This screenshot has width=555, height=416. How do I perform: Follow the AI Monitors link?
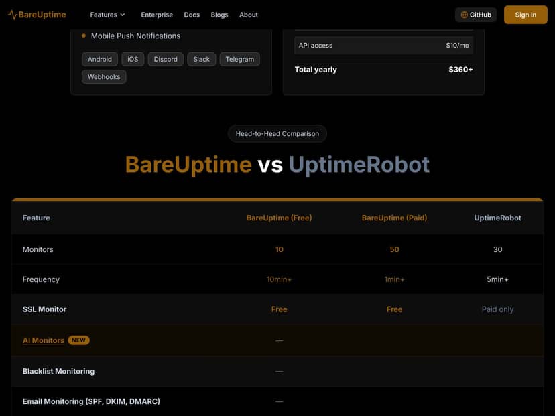(x=43, y=340)
